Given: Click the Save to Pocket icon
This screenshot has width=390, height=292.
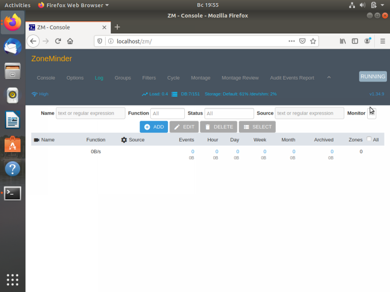Looking at the screenshot, I should click(x=302, y=41).
